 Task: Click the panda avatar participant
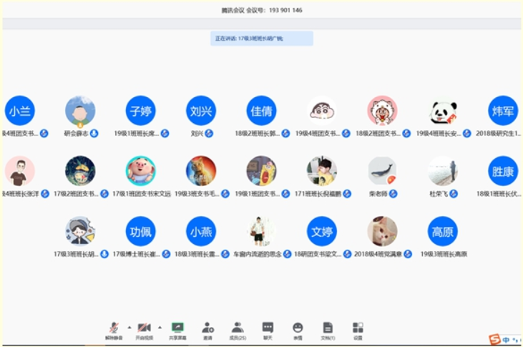point(443,111)
